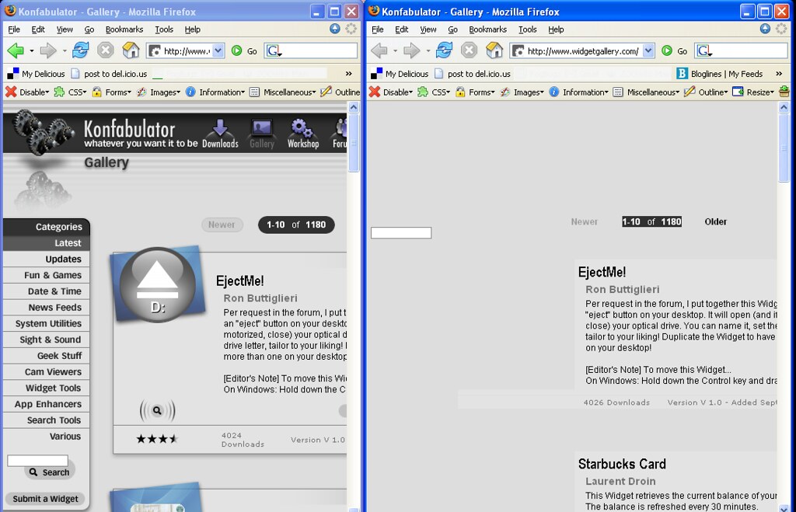
Task: Select the Cam Viewers category
Action: coord(46,372)
